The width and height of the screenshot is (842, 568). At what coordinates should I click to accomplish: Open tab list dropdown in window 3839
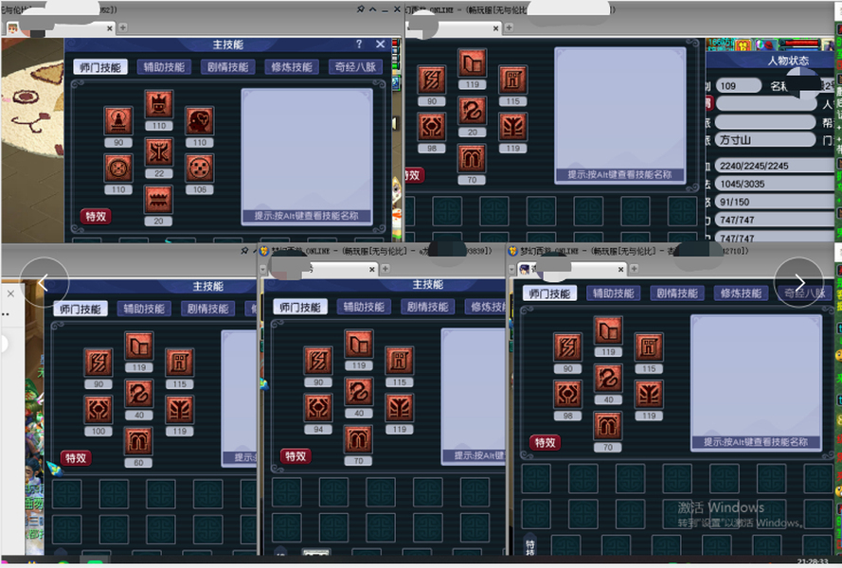263,269
